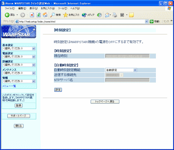Open the 詳細設定 dropdown
Screen dimensions: 174x150
pos(19,65)
